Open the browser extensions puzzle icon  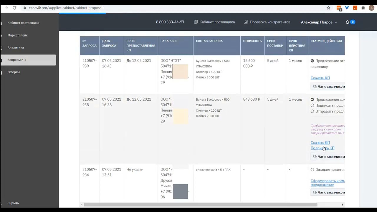click(363, 8)
